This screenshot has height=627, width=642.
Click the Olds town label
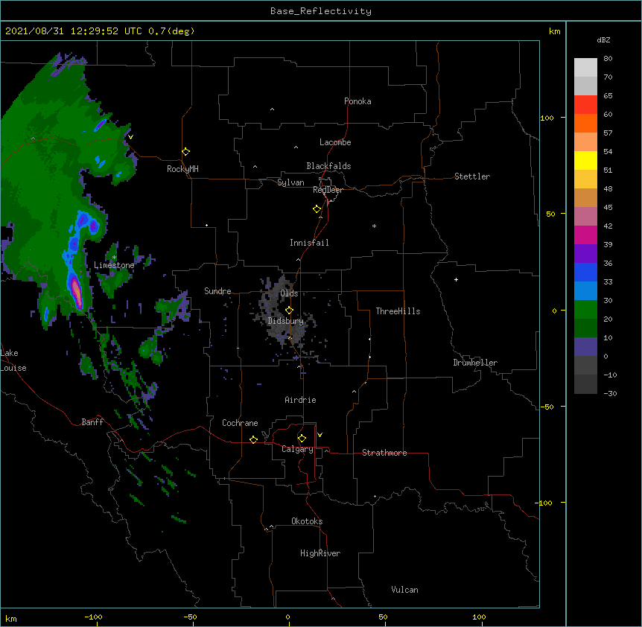289,293
